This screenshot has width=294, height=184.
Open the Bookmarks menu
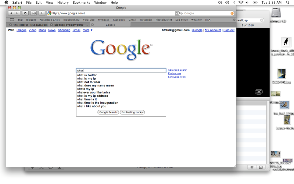(81, 3)
